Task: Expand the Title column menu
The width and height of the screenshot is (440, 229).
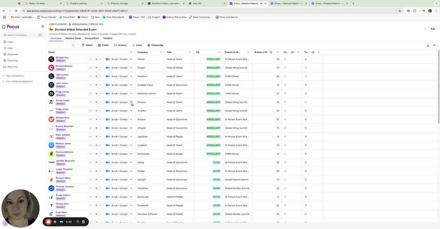Action: click(x=190, y=52)
